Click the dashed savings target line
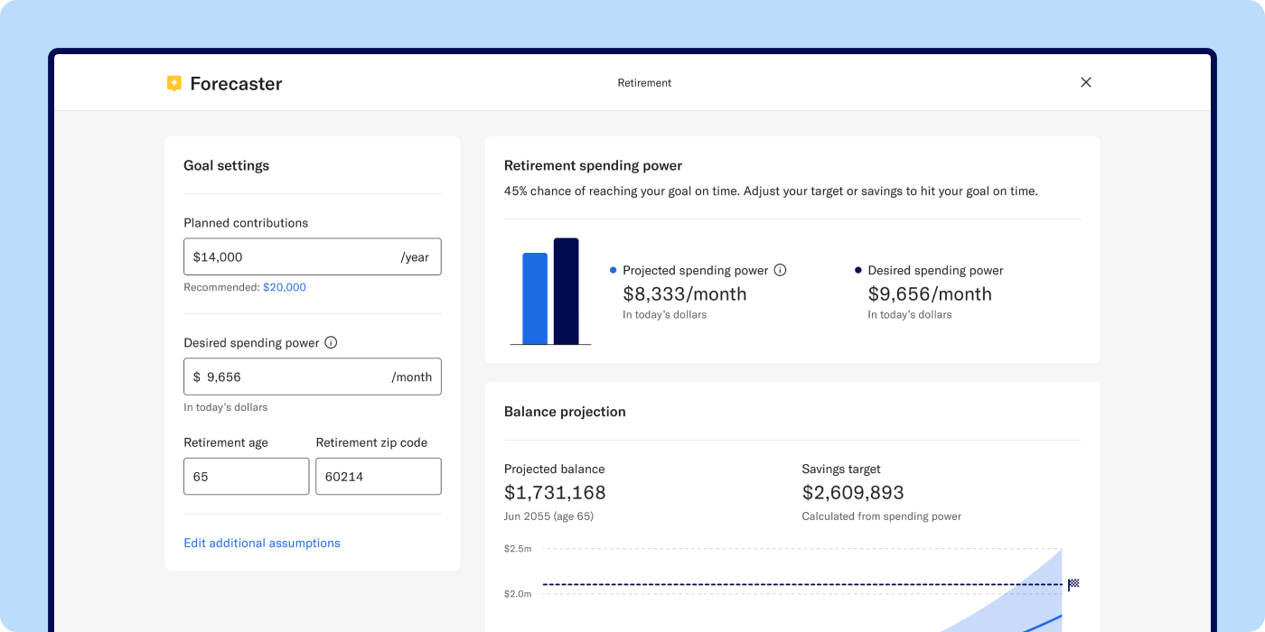 pos(768,585)
